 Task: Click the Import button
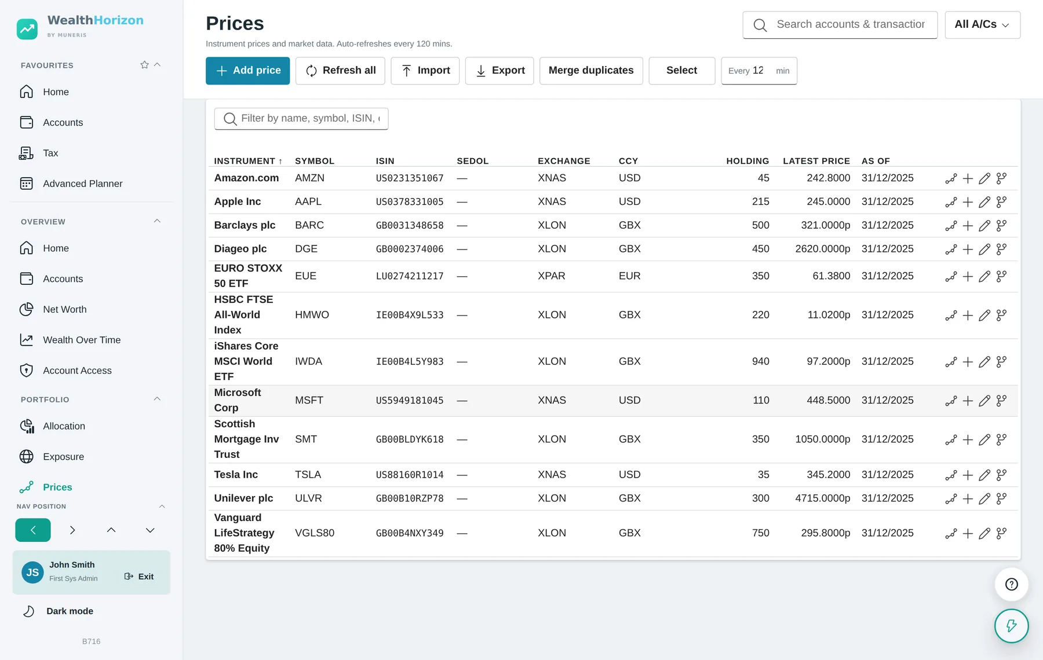[425, 71]
